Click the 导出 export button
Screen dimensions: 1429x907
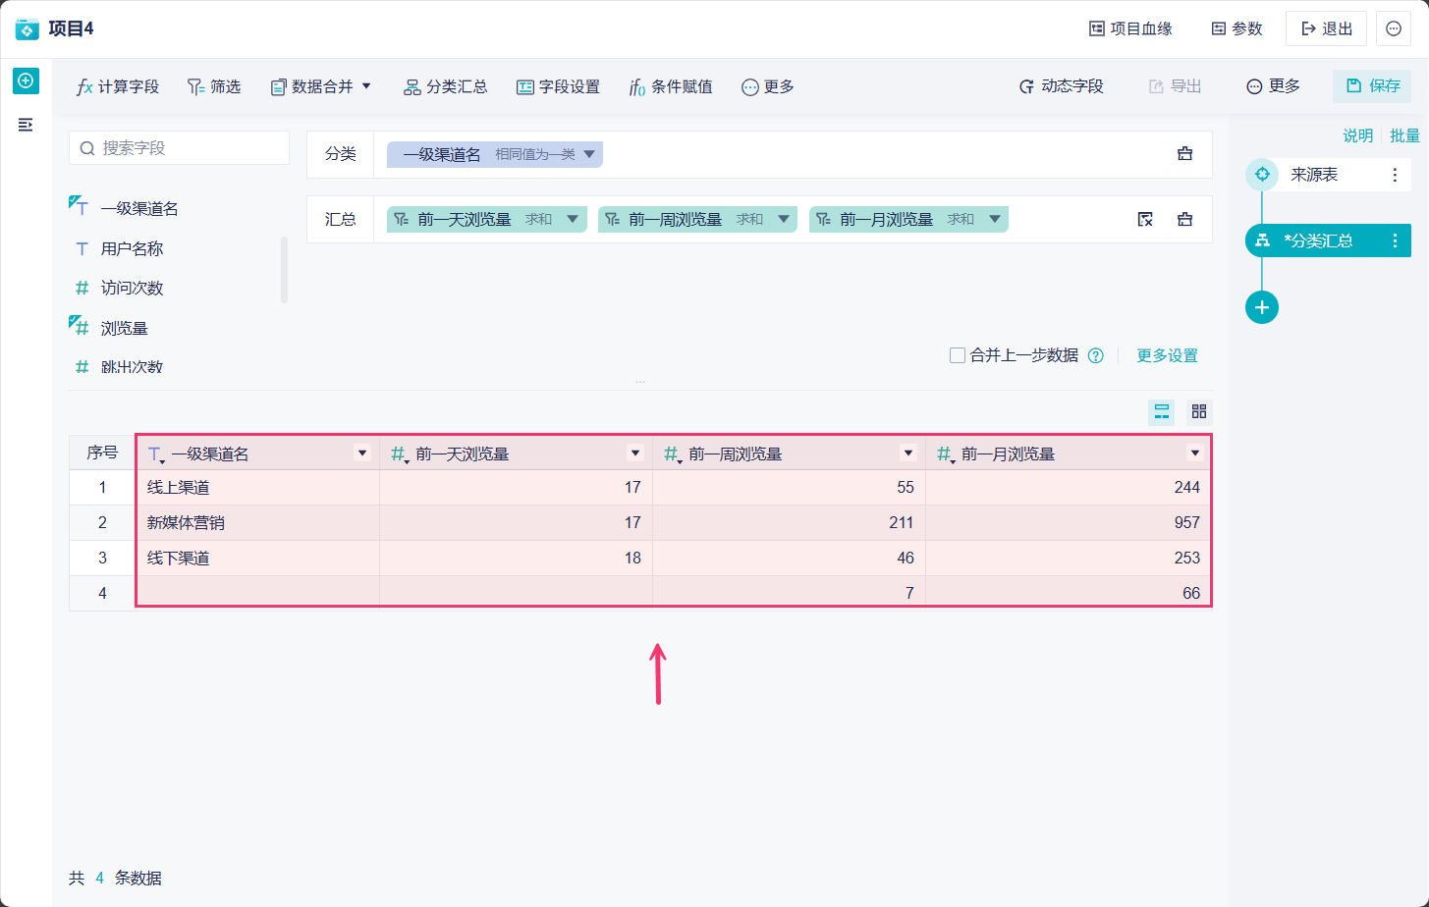[1176, 86]
